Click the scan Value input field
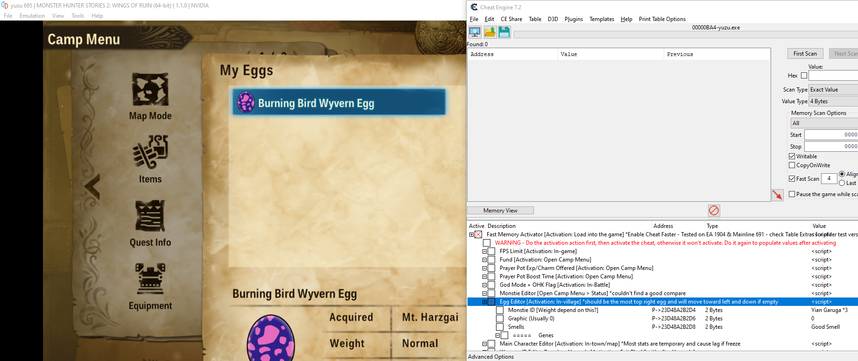858x361 pixels. (x=833, y=76)
